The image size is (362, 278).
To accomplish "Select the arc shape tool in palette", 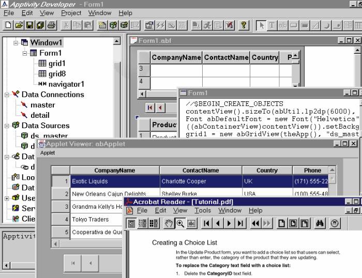I will pyautogui.click(x=326, y=25).
